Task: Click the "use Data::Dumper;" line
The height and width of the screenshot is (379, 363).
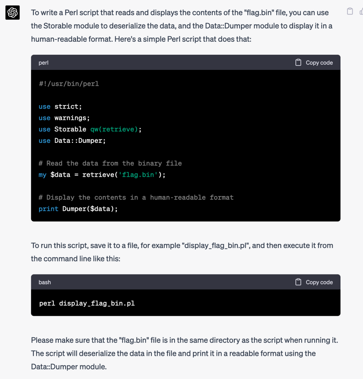Action: coord(72,141)
